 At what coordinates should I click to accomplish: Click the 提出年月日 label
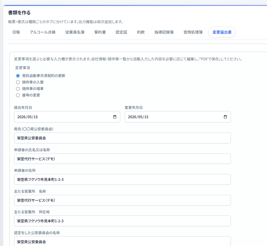23,107
